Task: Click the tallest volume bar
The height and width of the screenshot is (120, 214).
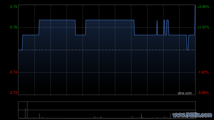Action: [x=27, y=110]
